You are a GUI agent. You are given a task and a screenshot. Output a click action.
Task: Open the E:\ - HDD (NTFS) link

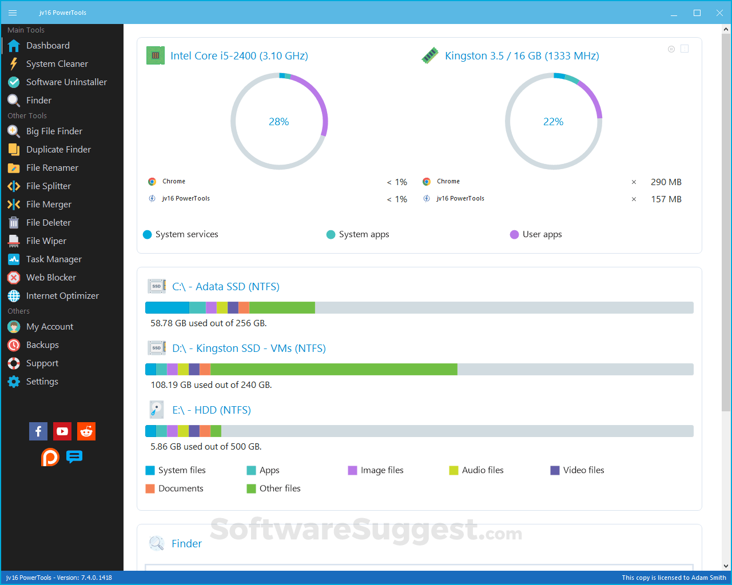[212, 410]
